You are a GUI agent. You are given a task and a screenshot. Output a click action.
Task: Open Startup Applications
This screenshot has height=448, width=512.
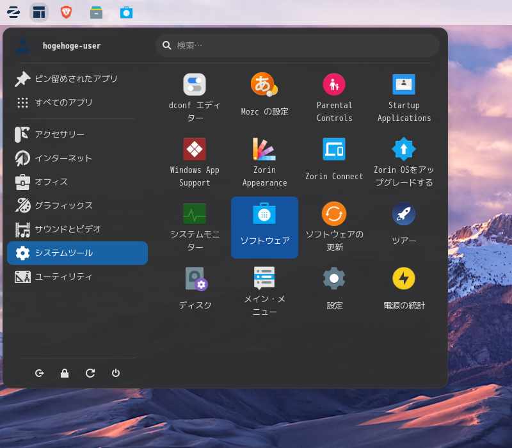coord(404,97)
